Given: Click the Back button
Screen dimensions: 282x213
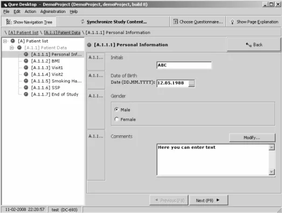Looking at the screenshot, I should [253, 44].
